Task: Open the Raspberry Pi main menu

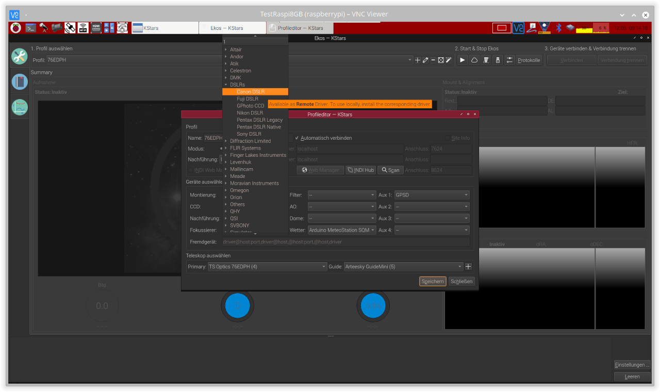Action: pos(15,28)
